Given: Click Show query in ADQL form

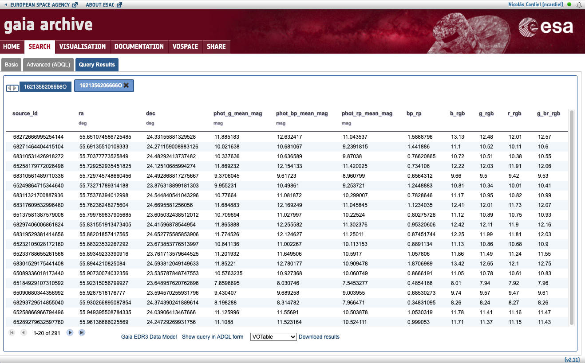Looking at the screenshot, I should point(213,337).
